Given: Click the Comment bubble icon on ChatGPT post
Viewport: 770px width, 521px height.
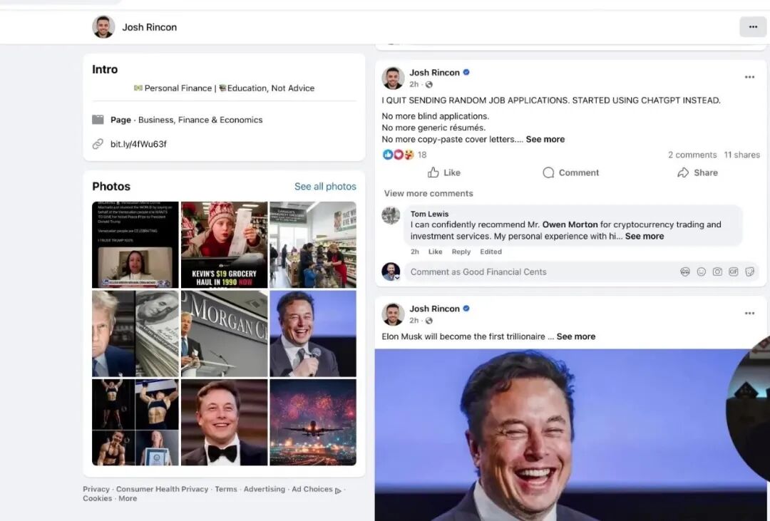Looking at the screenshot, I should (x=548, y=172).
